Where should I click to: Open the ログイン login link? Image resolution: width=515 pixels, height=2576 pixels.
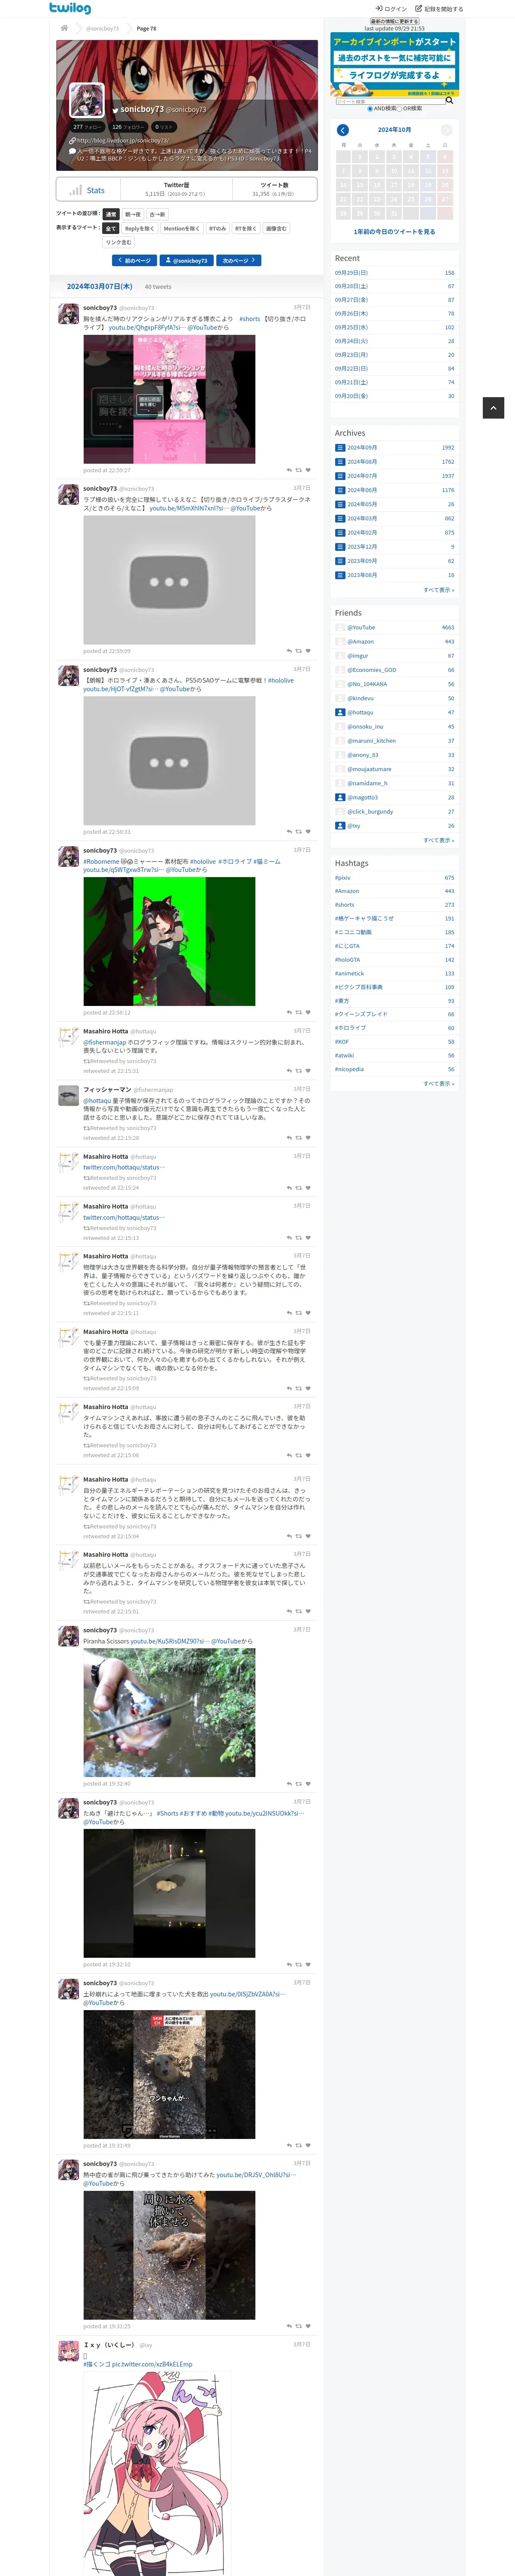click(391, 9)
